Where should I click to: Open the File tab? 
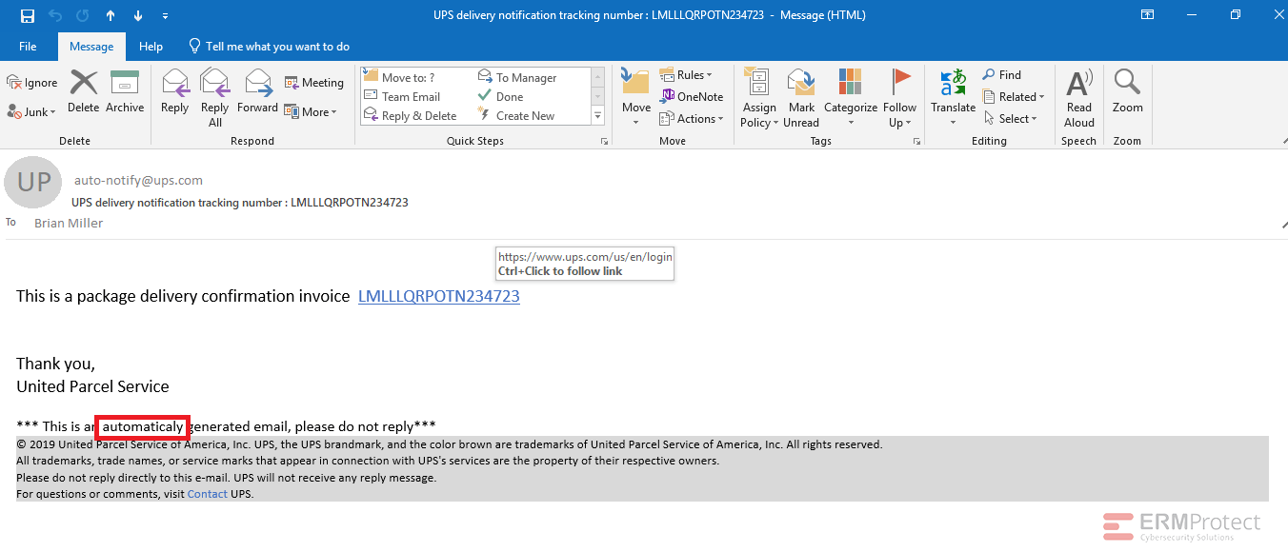coord(28,46)
